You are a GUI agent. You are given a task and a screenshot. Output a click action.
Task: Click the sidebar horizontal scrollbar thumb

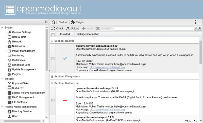tap(22, 121)
